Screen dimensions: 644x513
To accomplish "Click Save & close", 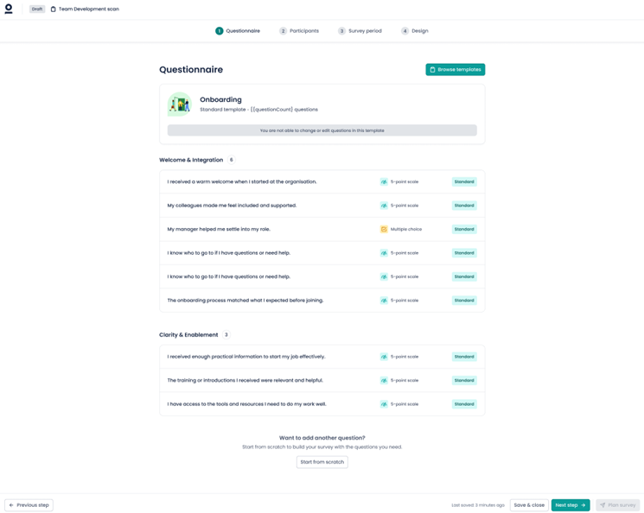I will tap(528, 505).
